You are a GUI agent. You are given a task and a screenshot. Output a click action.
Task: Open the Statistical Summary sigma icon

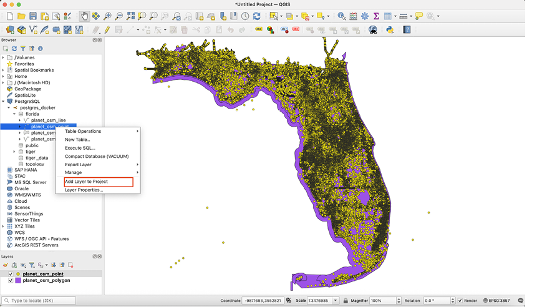coord(376,16)
